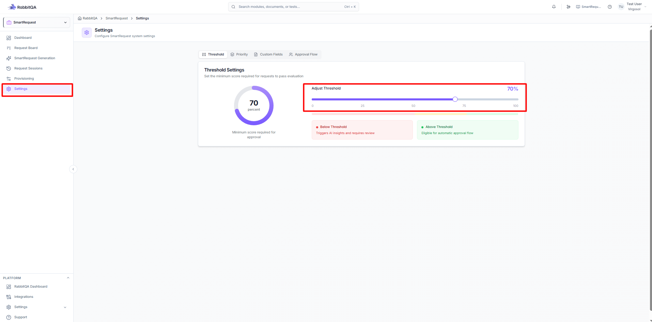This screenshot has height=322, width=652.
Task: Click RabbitQA breadcrumb link
Action: [x=90, y=18]
